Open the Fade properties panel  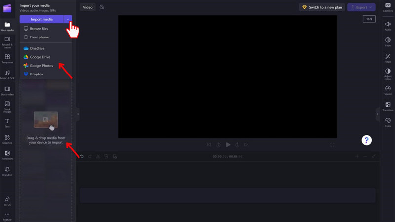point(388,42)
